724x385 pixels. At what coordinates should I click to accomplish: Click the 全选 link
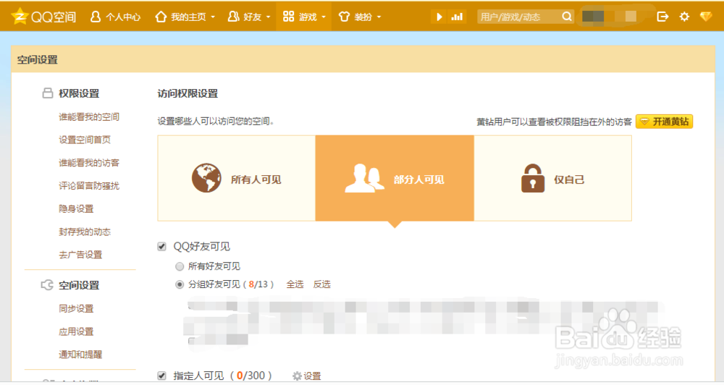[x=295, y=284]
